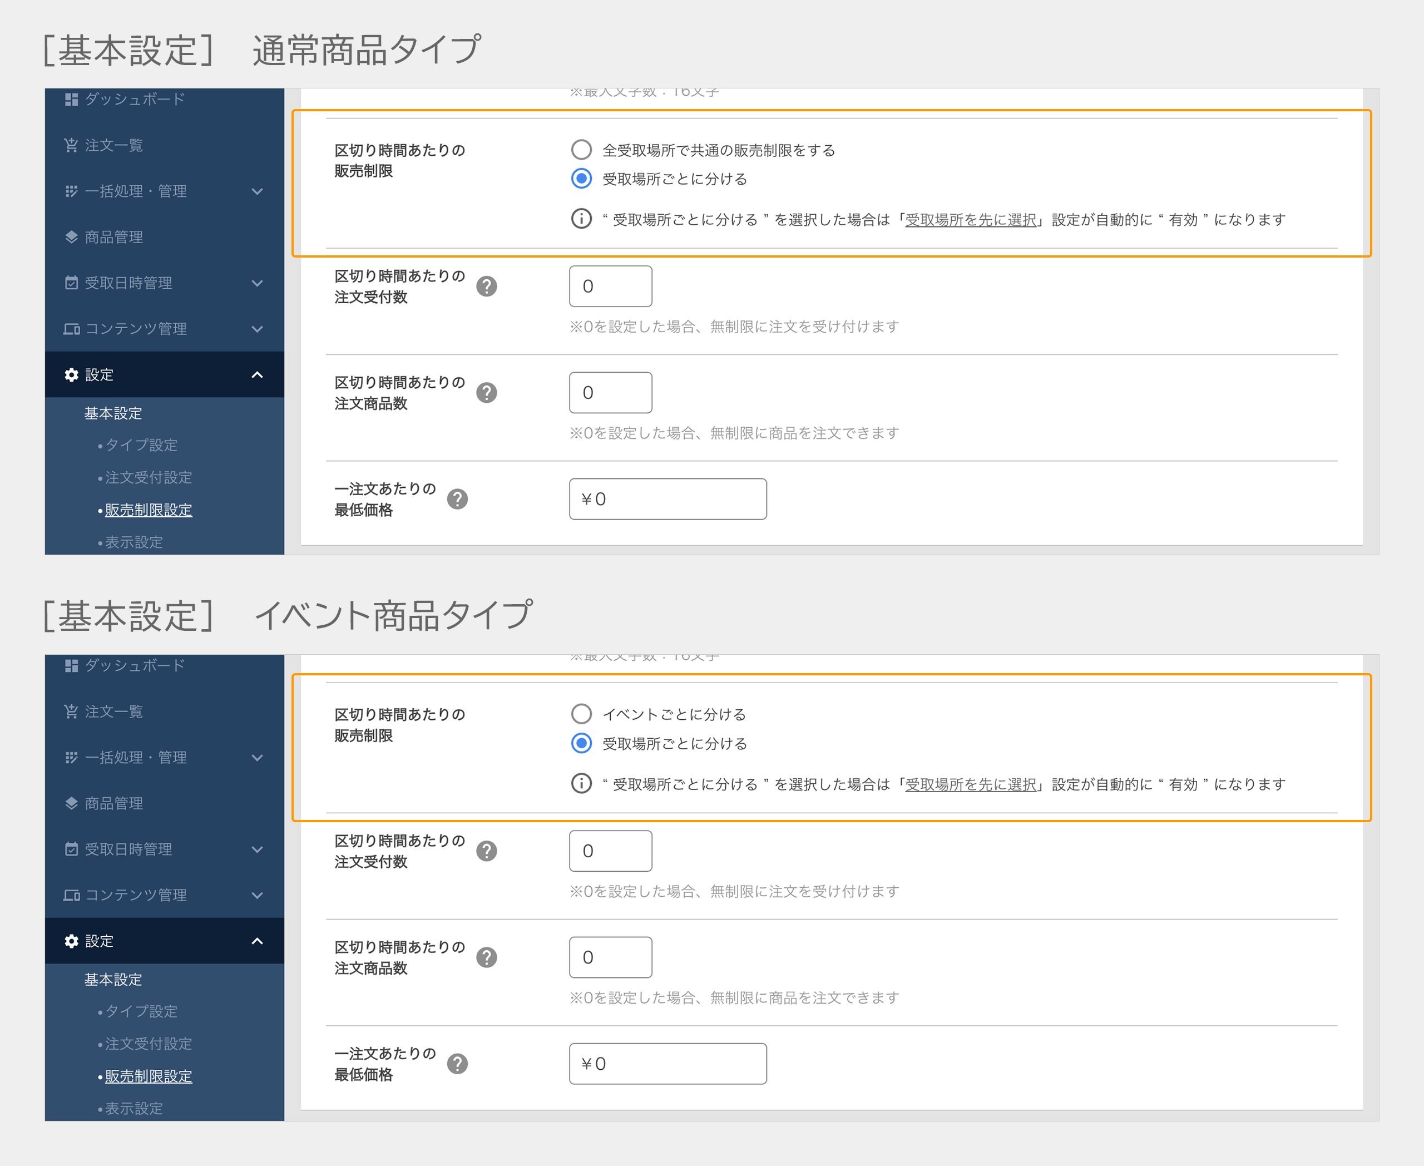
Task: Click the help icon beside 一注文あたりの最低価格
Action: pyautogui.click(x=457, y=498)
